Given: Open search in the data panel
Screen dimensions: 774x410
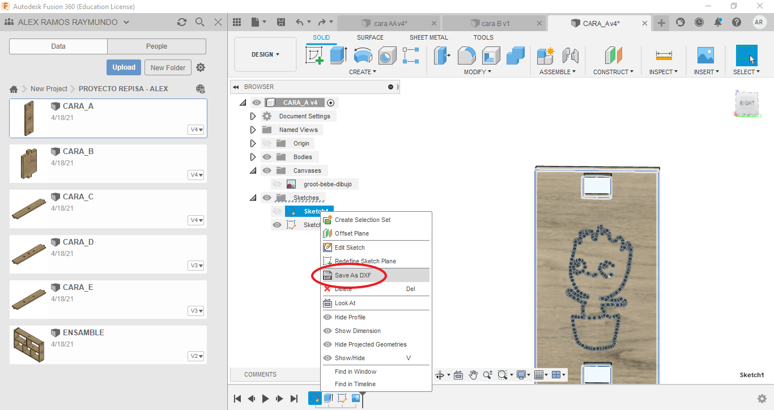Looking at the screenshot, I should tap(200, 22).
